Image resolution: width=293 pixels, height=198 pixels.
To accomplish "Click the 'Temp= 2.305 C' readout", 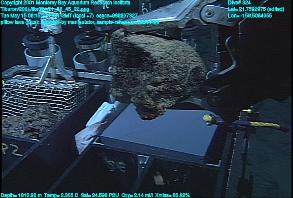I will [x=61, y=195].
